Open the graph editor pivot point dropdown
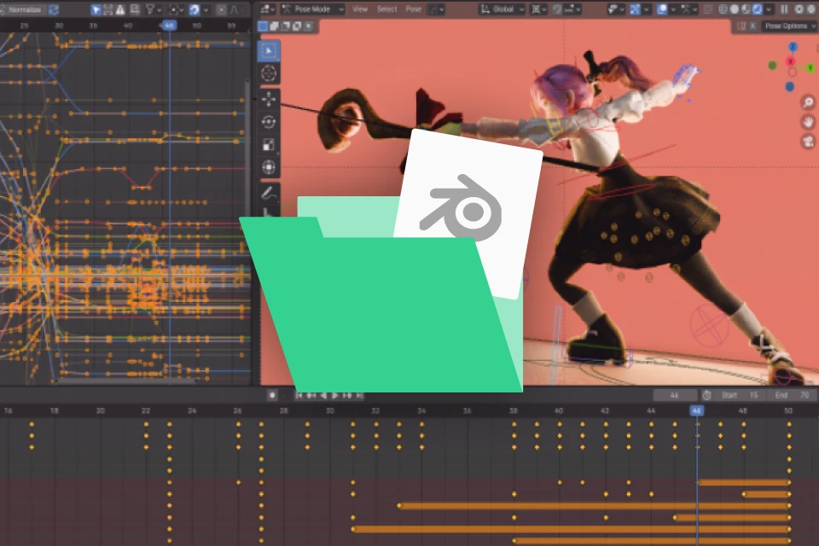 (x=177, y=9)
